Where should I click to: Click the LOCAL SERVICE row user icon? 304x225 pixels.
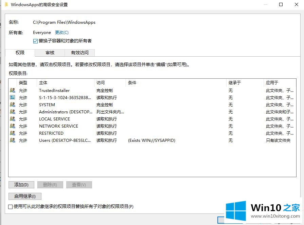tap(13, 119)
